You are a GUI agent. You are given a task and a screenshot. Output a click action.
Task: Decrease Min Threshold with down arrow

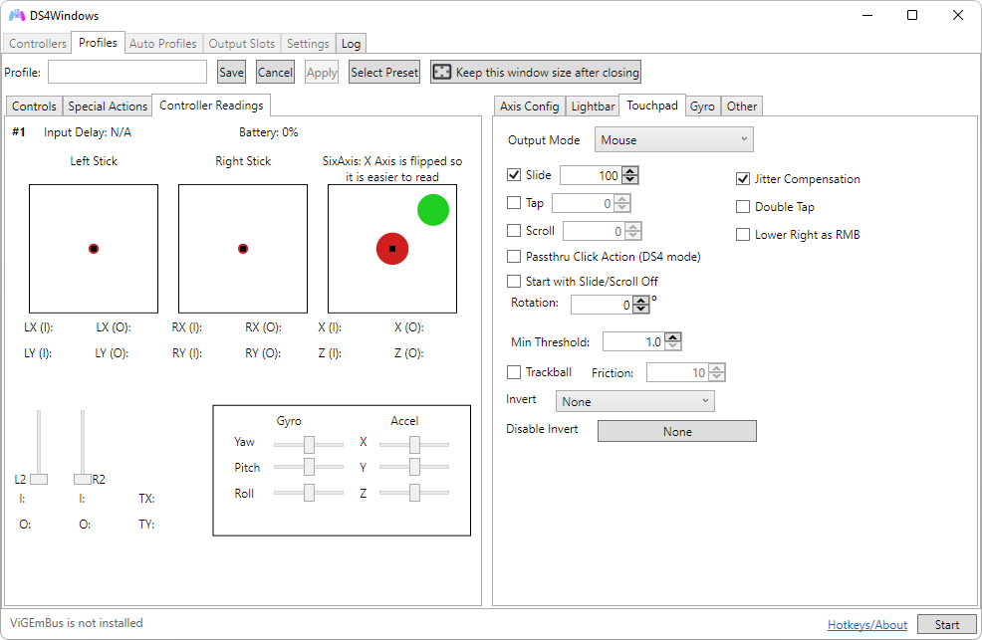(x=673, y=346)
